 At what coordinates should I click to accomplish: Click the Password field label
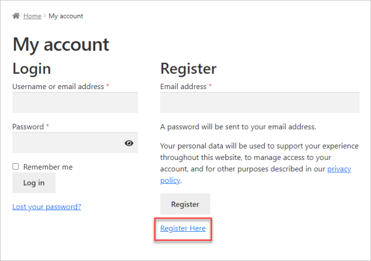[x=29, y=126]
